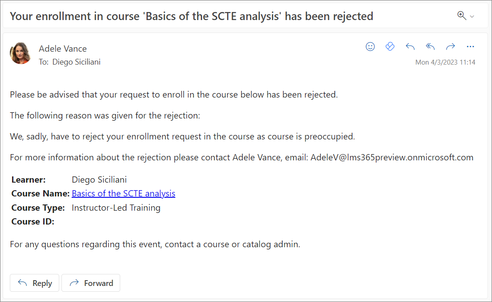The width and height of the screenshot is (492, 302).
Task: Click the 'Instructor-Led Training' course type text
Action: coord(116,208)
